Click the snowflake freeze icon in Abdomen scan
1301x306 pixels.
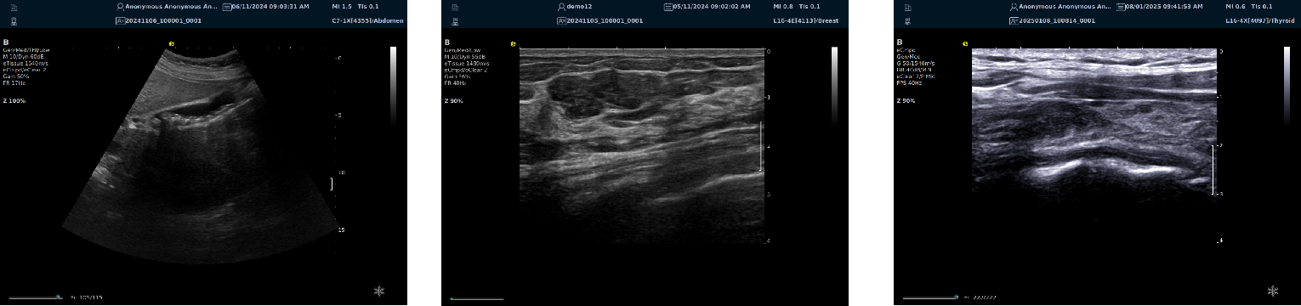click(x=379, y=291)
